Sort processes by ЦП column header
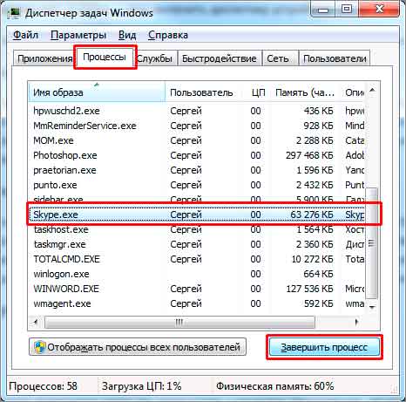 click(258, 92)
